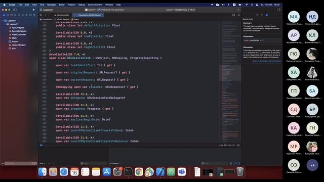Screen dimensions: 324x182
Task: Open the LaunchScreen storyboard
Action: (x=19, y=45)
